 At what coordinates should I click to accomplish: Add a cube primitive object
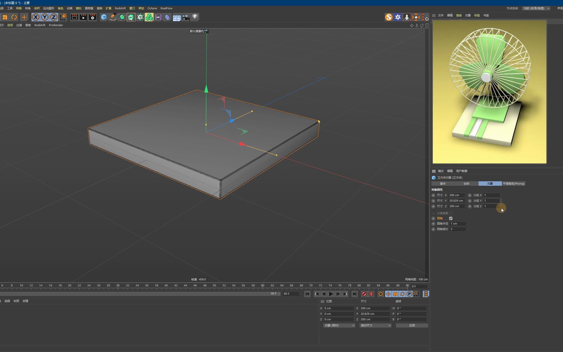[x=104, y=17]
